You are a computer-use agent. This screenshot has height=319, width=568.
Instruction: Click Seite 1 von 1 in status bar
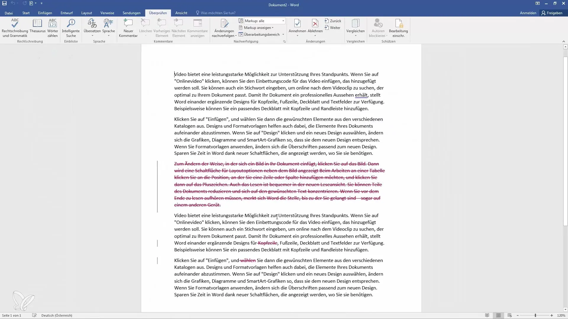pos(12,315)
